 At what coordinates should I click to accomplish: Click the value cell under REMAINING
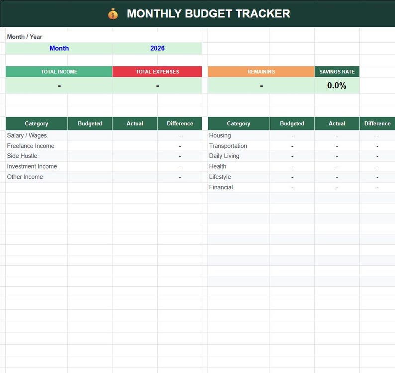pyautogui.click(x=261, y=85)
